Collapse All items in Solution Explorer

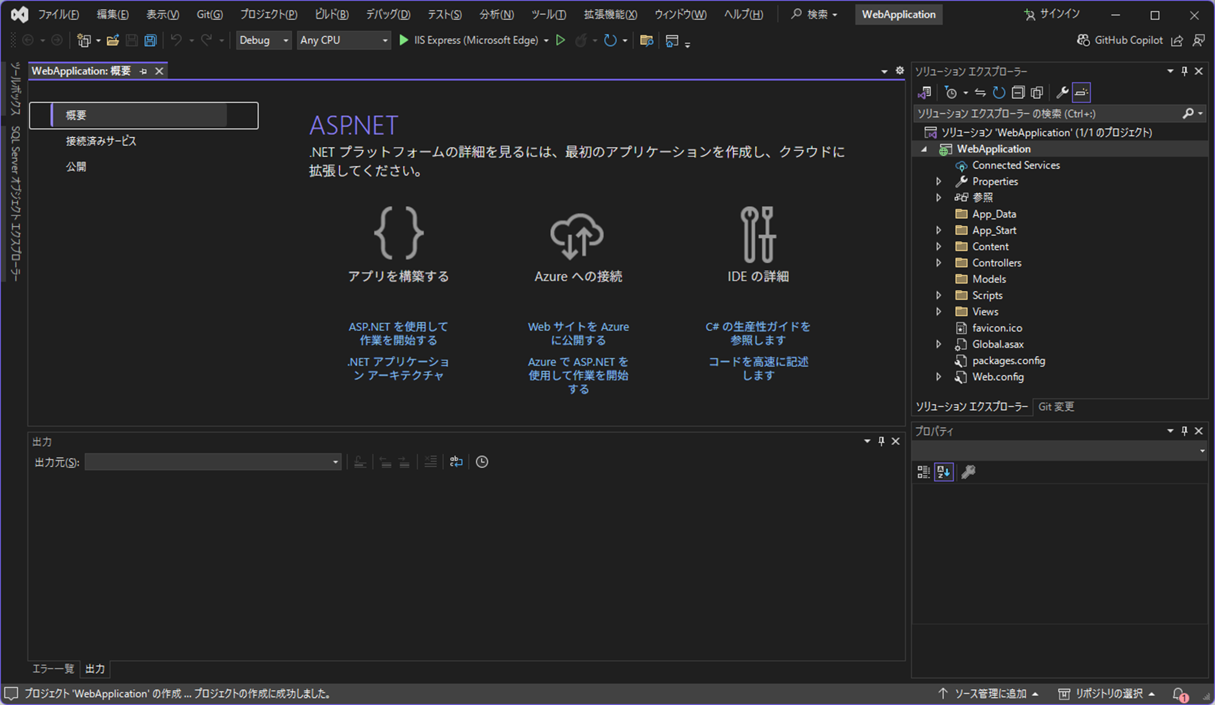tap(1018, 92)
